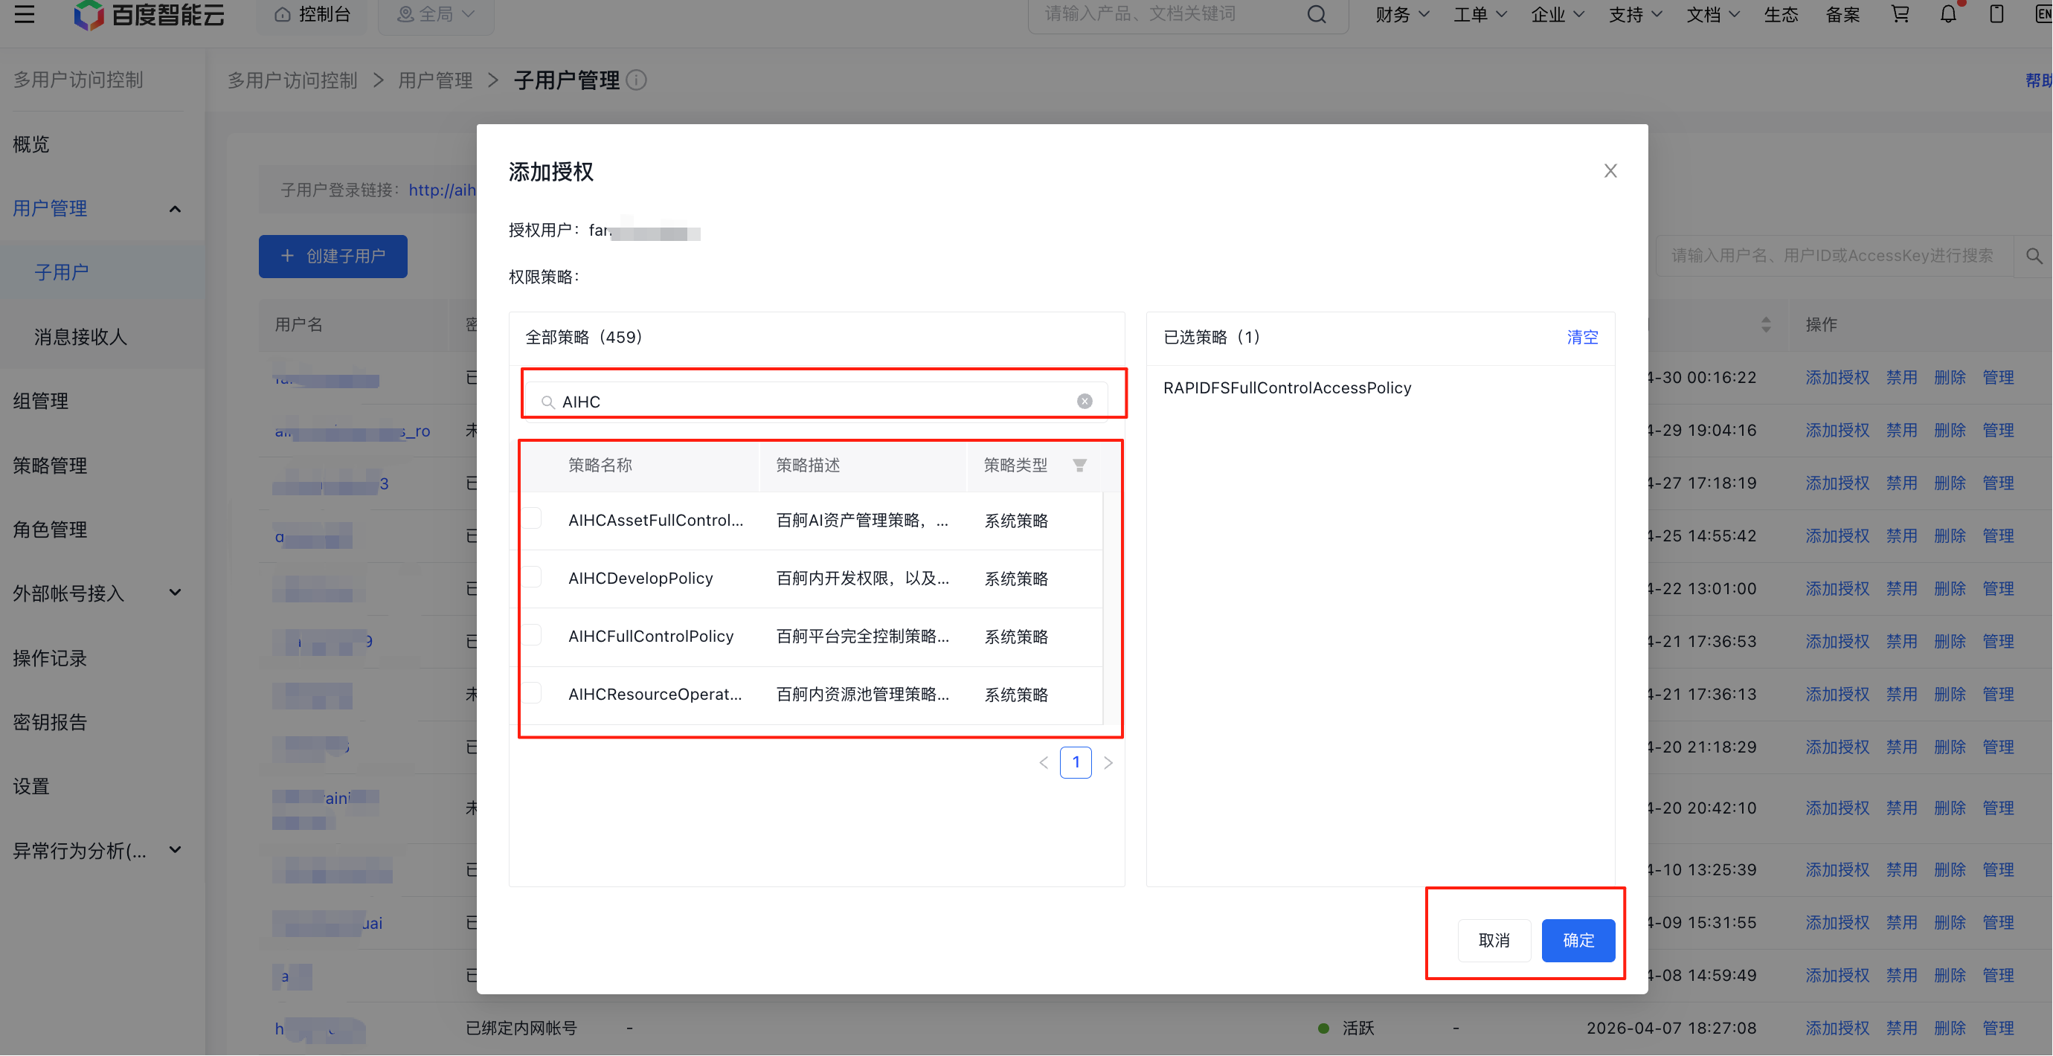Click the 备案 header link
This screenshot has width=2053, height=1056.
tap(1842, 14)
